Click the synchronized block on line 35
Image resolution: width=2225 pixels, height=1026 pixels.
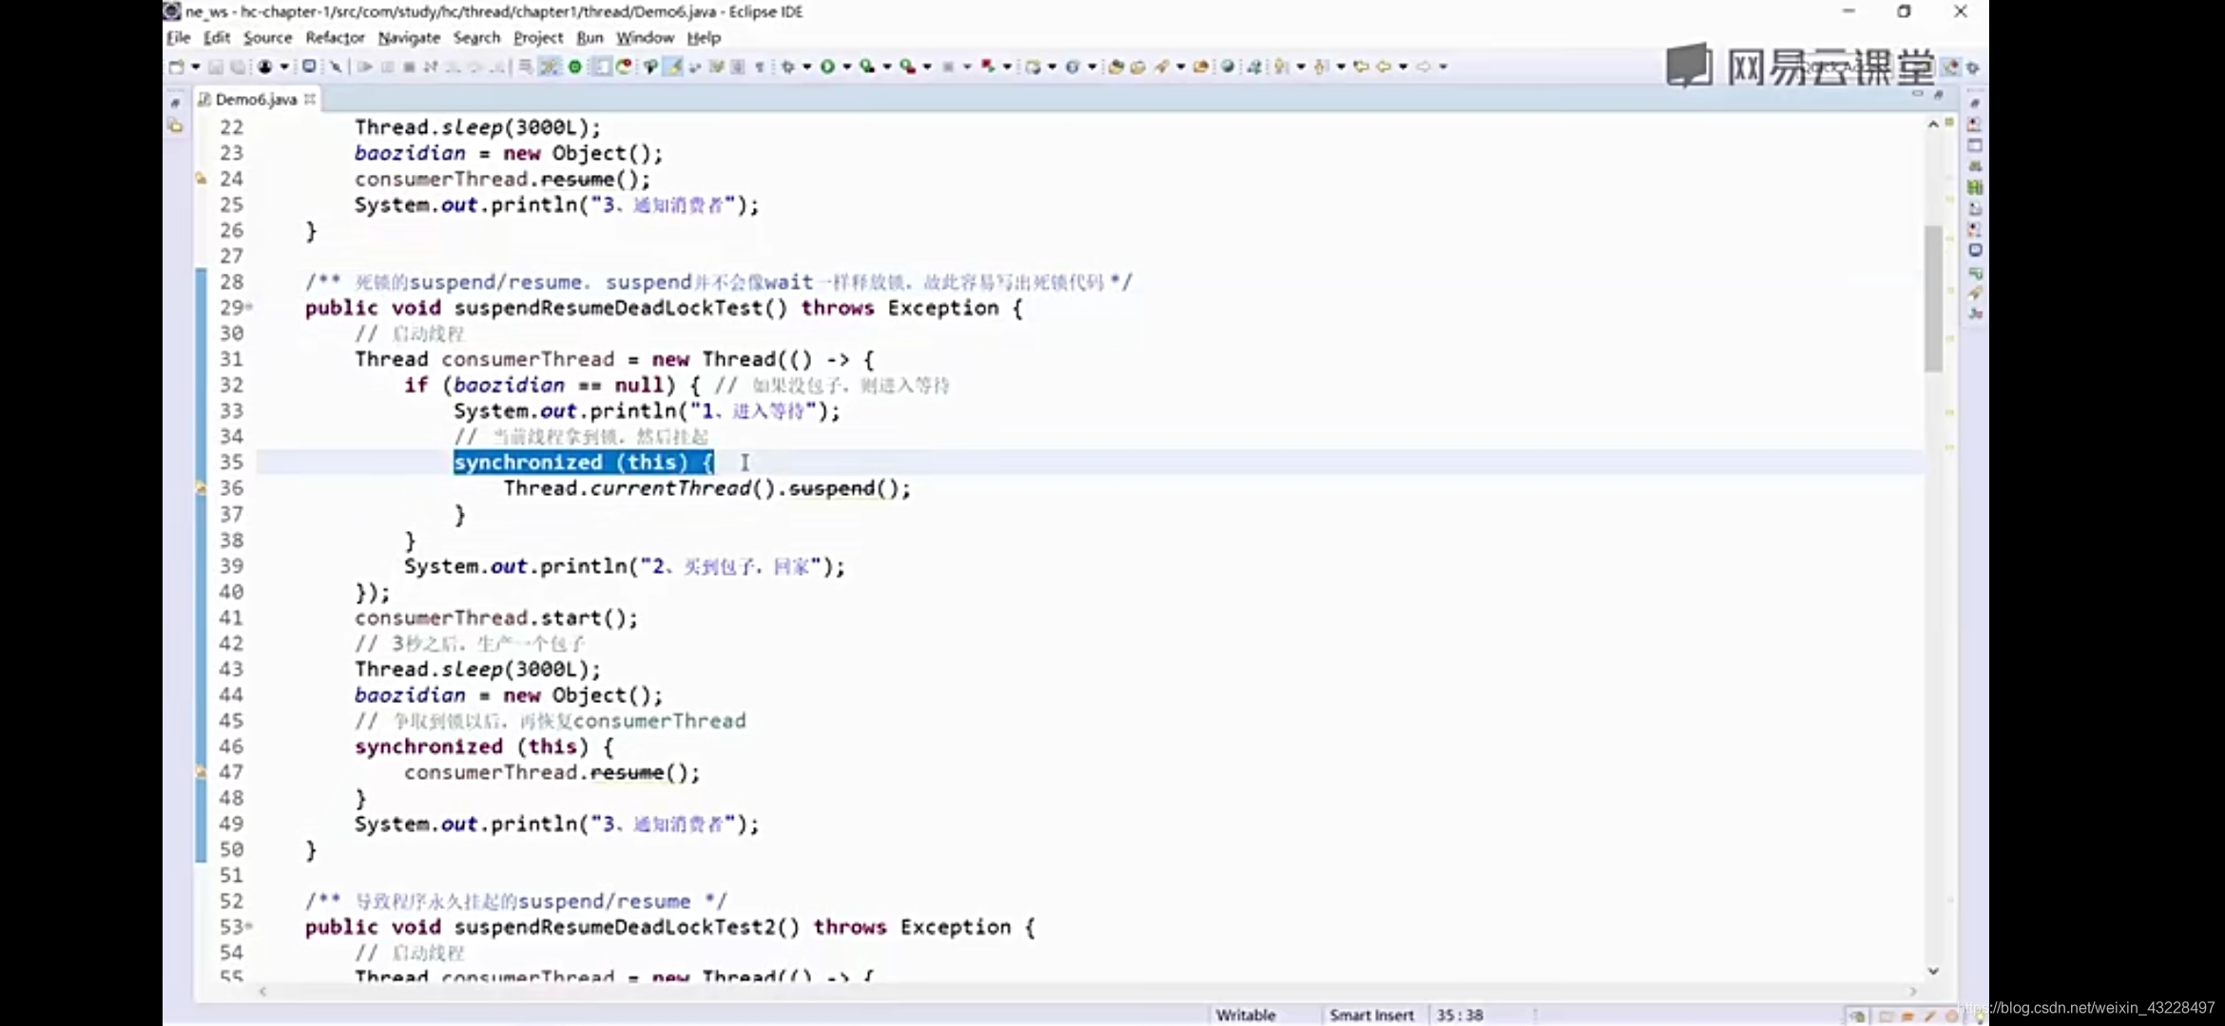pos(583,462)
